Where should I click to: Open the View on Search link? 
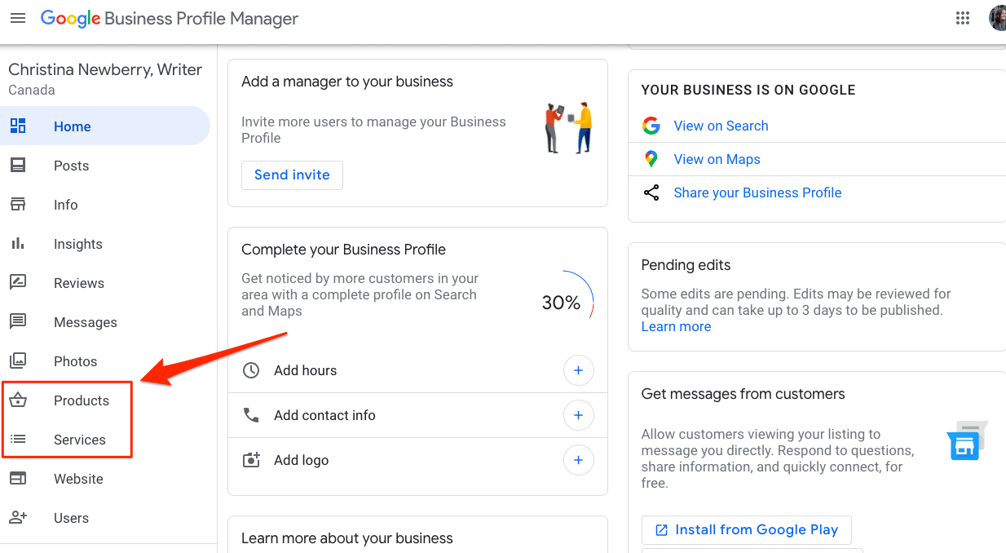pyautogui.click(x=721, y=126)
